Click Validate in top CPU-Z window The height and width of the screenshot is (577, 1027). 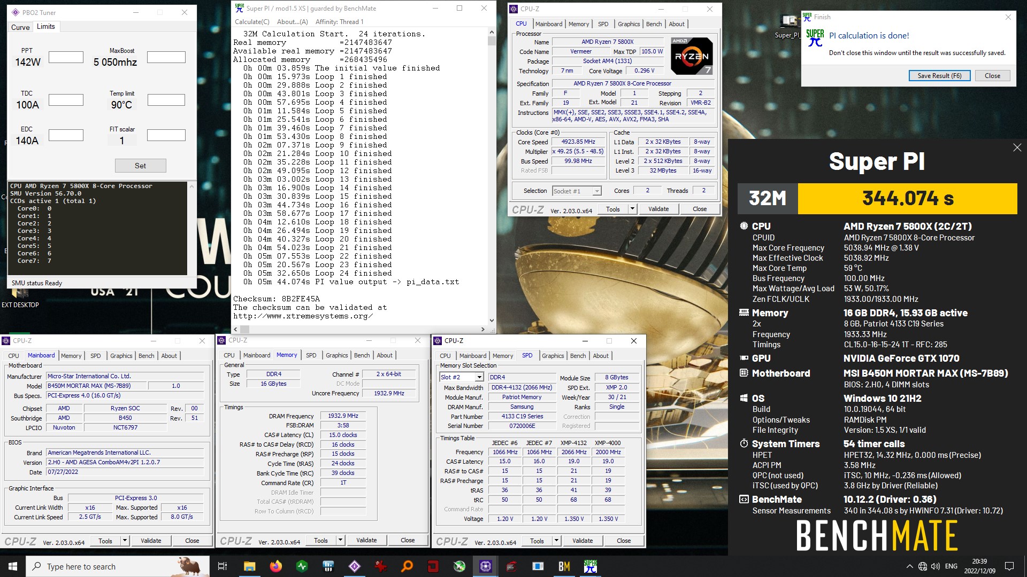pos(658,209)
